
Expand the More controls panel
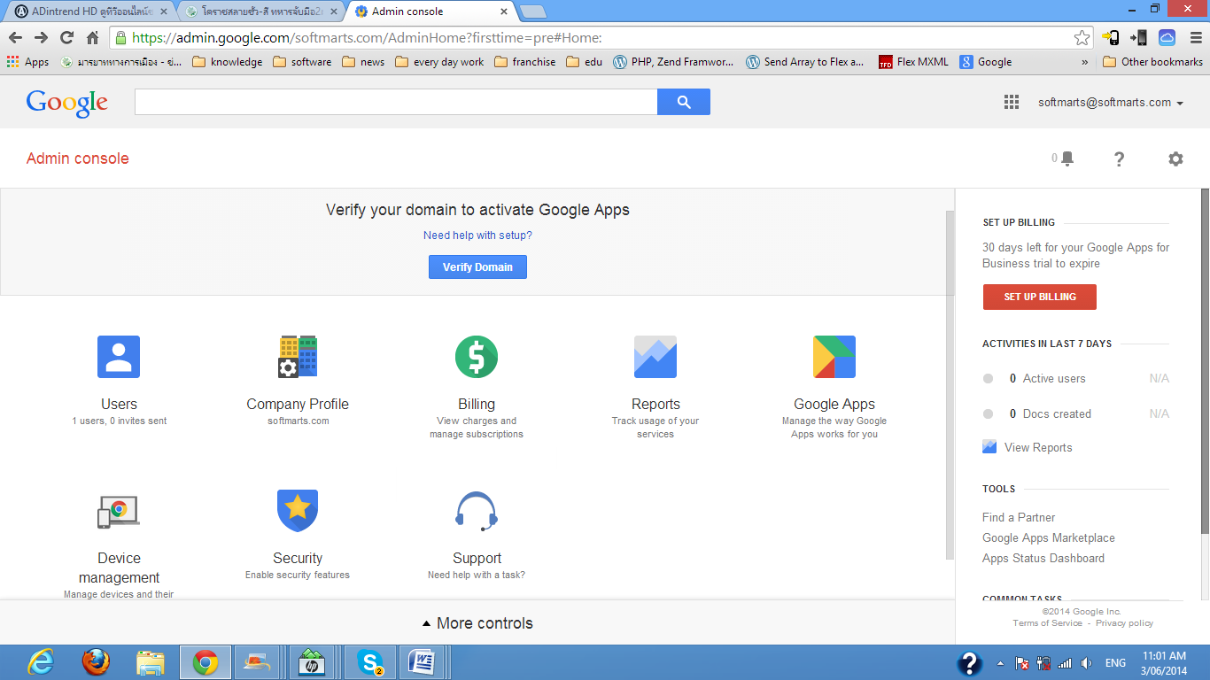(477, 623)
